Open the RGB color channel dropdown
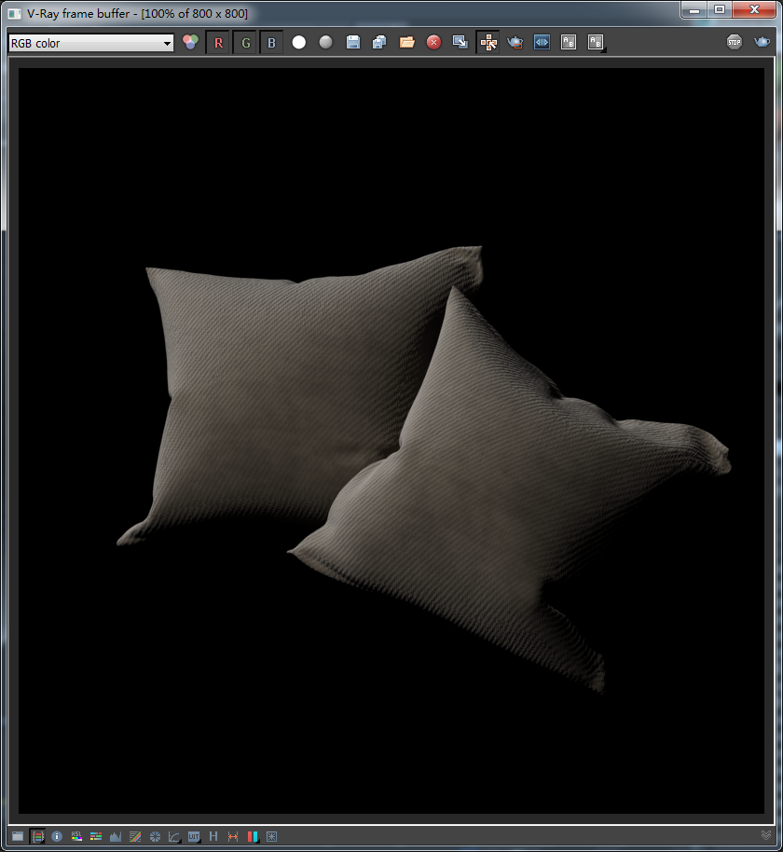783x852 pixels. (91, 43)
